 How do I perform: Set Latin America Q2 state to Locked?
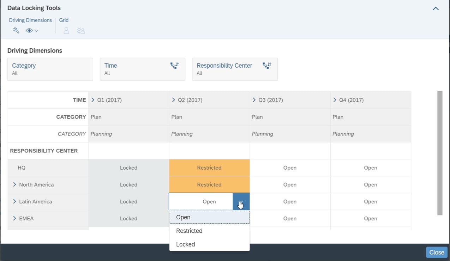[185, 244]
